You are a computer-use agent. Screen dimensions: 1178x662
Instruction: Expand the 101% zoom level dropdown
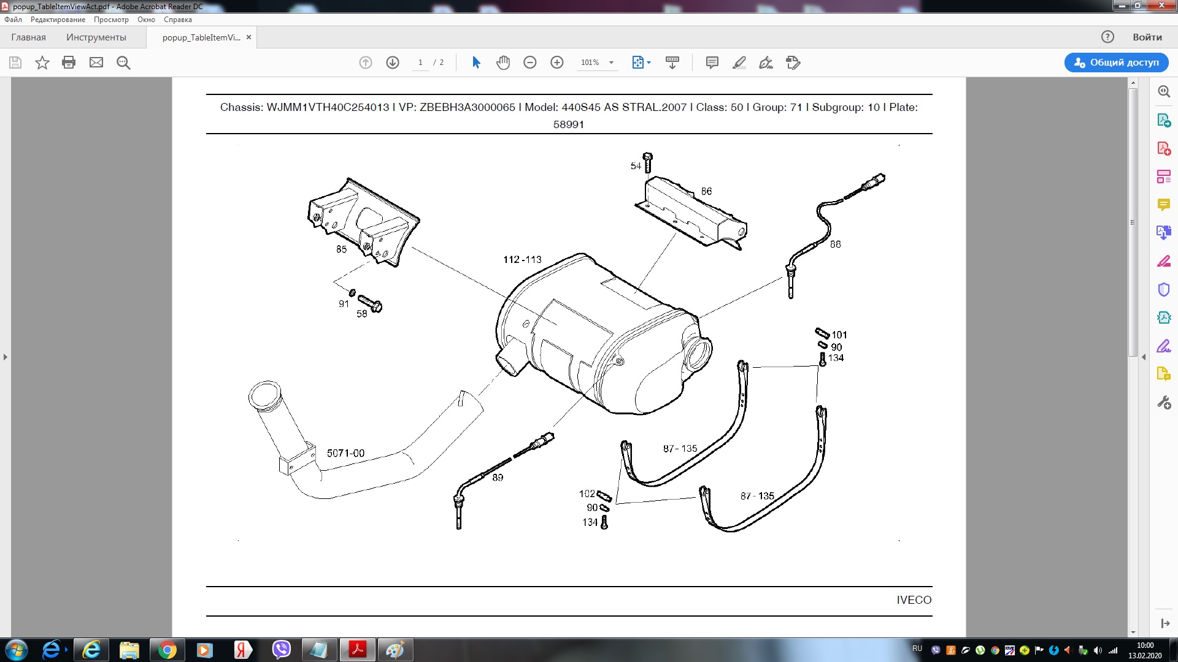coord(611,63)
